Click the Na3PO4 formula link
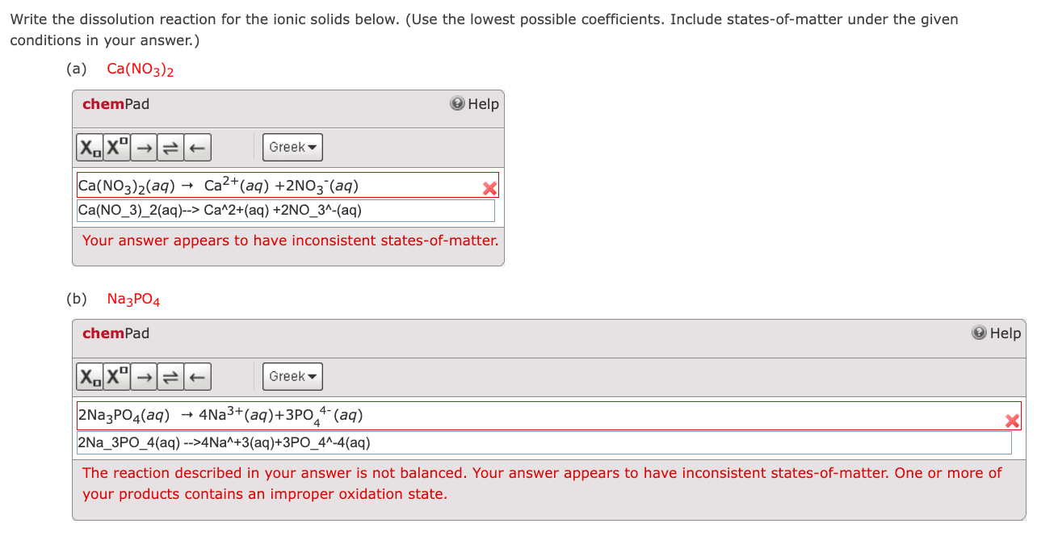The image size is (1037, 557). [x=132, y=298]
